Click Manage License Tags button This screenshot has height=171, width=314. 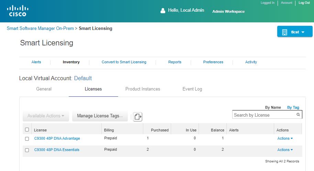point(100,116)
